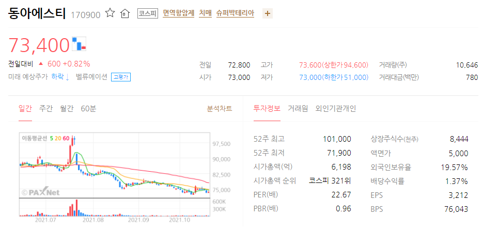Select the 투자정보 tab
Screen dimensions: 483x234
point(267,109)
